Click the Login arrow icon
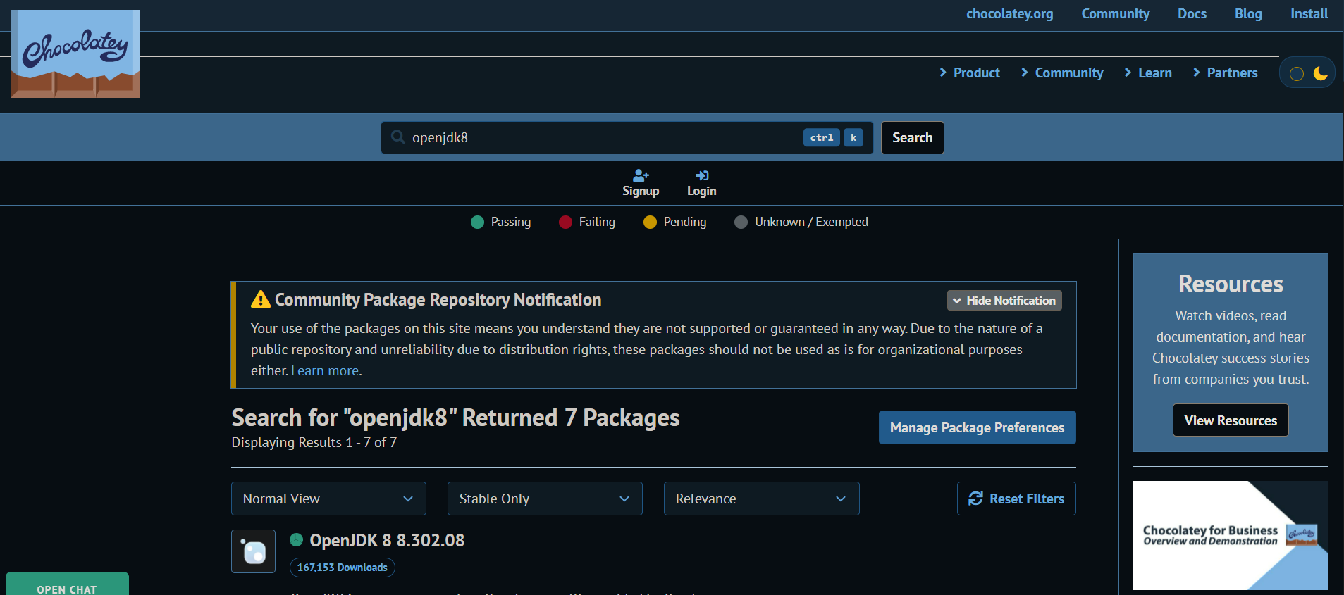Screen dimensions: 1344x595 pos(702,175)
